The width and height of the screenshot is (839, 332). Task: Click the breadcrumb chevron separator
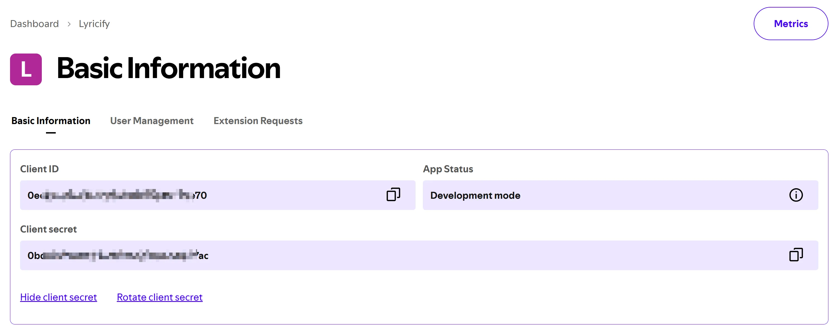click(x=69, y=24)
